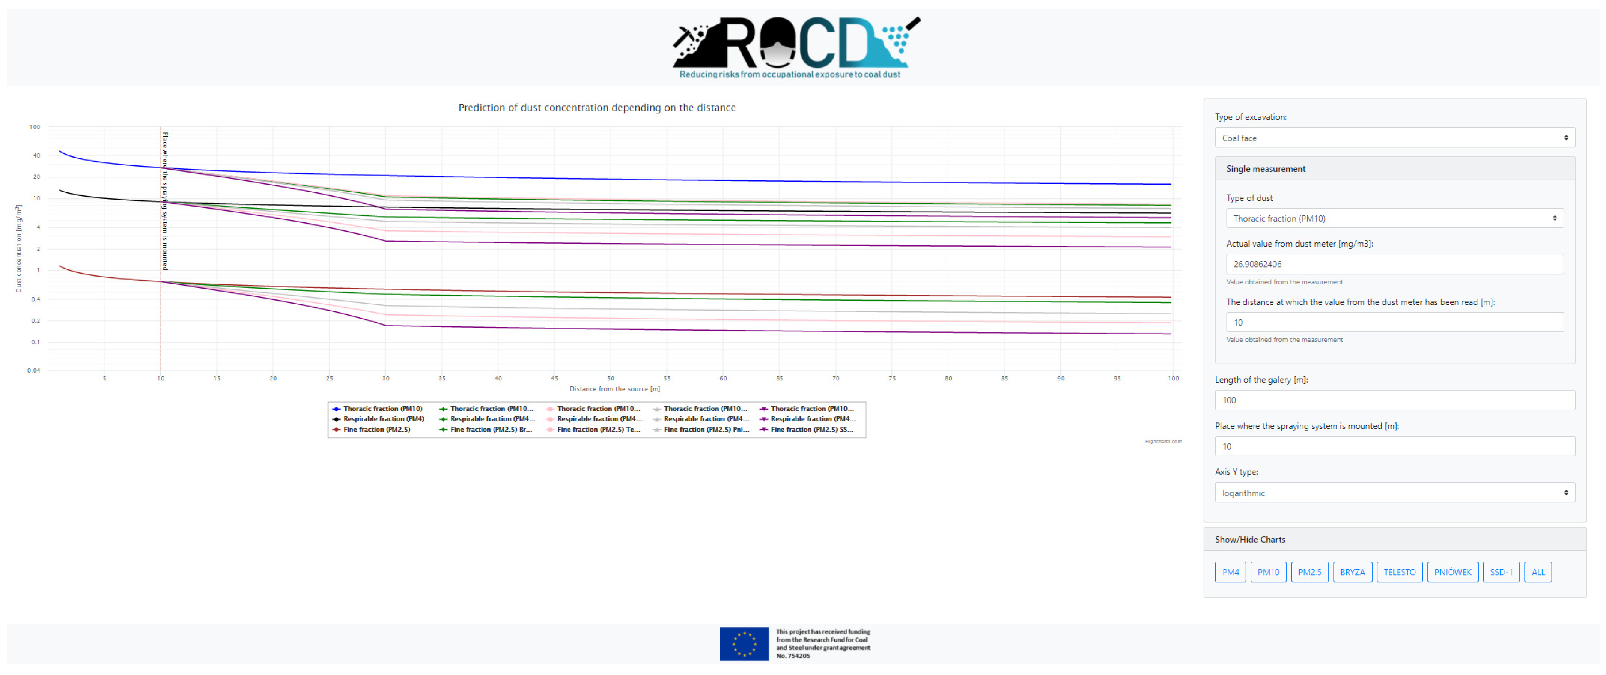Image resolution: width=1606 pixels, height=675 pixels.
Task: Open Axis Y type dropdown
Action: pyautogui.click(x=1394, y=492)
